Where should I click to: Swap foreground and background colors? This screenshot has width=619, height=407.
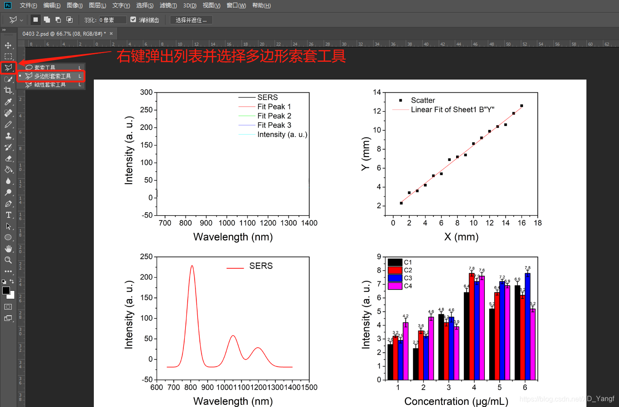[12, 281]
